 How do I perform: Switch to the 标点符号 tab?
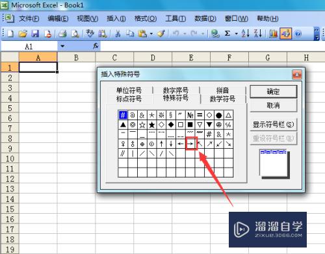(x=129, y=99)
